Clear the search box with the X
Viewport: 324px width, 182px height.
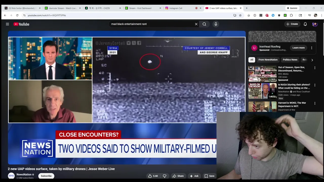click(196, 24)
